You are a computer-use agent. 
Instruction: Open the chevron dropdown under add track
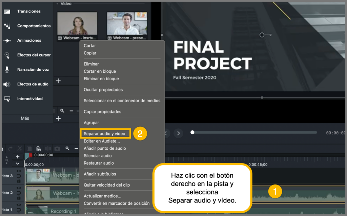[x=18, y=164]
